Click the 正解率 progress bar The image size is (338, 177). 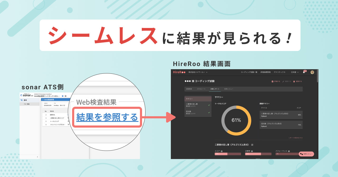[258, 154]
